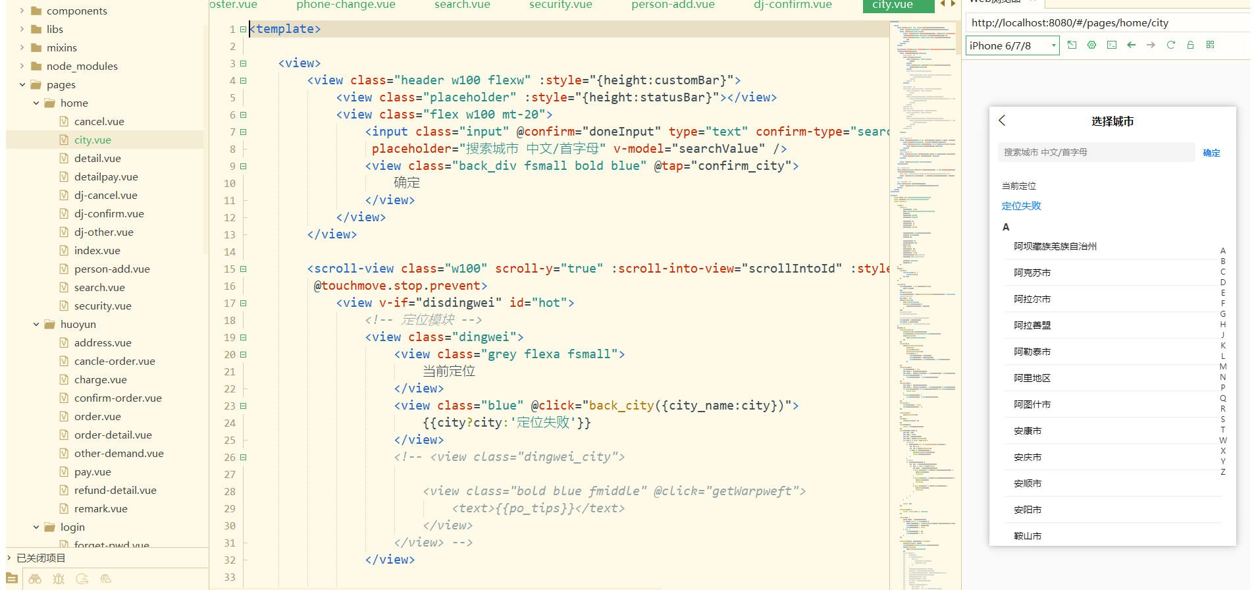Open search binoculars in bottom sidebar
Screen dimensions: 1256x590
[x=35, y=579]
